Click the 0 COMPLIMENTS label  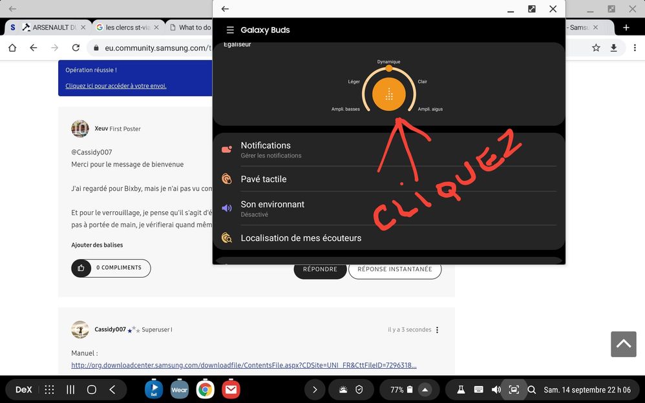click(119, 268)
